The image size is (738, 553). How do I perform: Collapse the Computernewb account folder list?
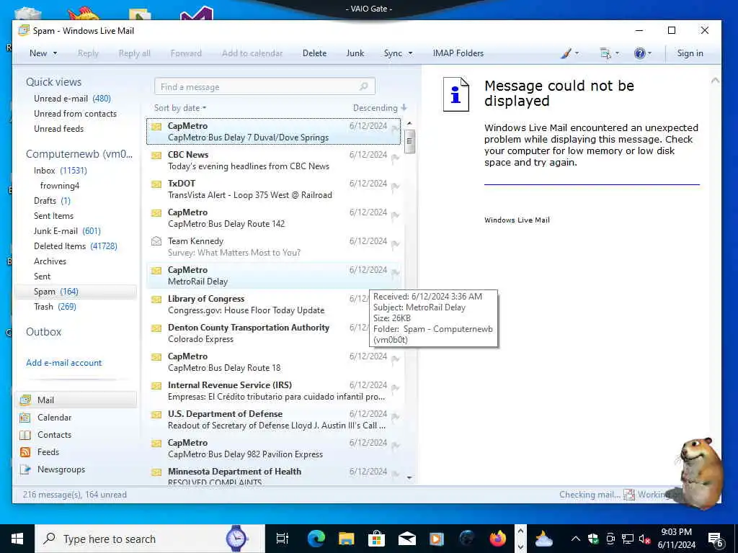(79, 154)
